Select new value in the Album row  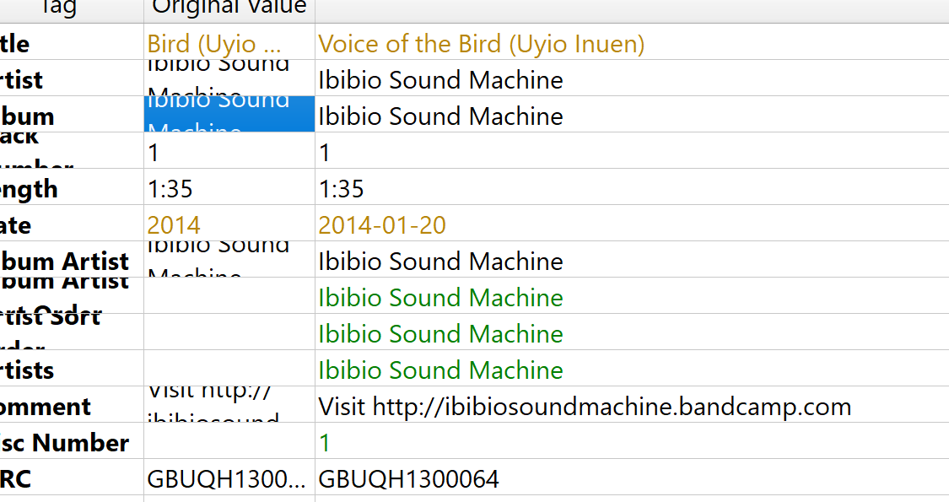click(x=440, y=116)
